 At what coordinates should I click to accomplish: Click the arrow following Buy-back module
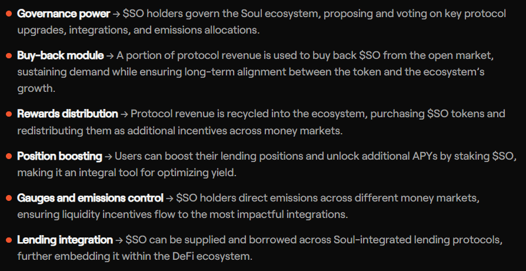pyautogui.click(x=109, y=56)
